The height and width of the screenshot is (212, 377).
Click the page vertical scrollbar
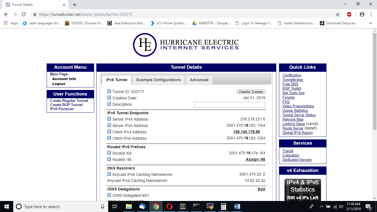coord(375,83)
